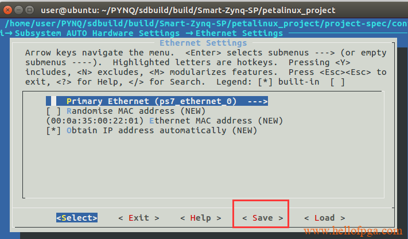Select the Randomise MAC address (NEW) entry label
Image resolution: width=408 pixels, height=239 pixels.
[x=136, y=111]
